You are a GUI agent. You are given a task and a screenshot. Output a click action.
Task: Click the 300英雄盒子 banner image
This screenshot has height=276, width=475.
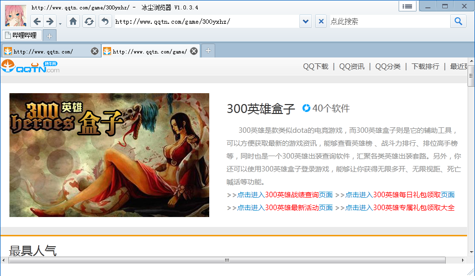(109, 155)
